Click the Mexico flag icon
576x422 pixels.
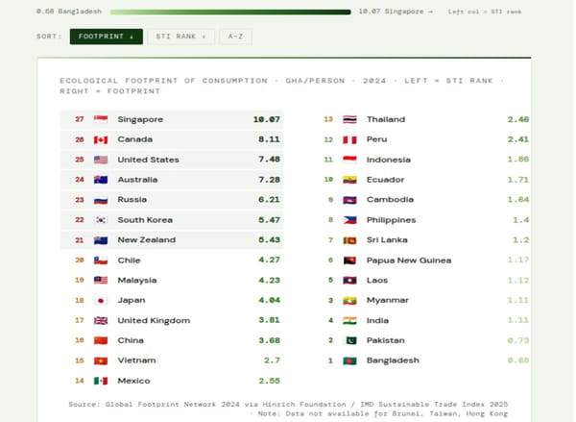[101, 381]
